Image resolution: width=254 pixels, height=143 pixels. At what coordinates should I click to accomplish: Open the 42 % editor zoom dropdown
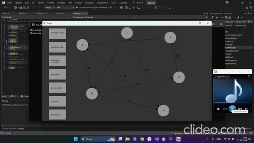pyautogui.click(x=6, y=96)
